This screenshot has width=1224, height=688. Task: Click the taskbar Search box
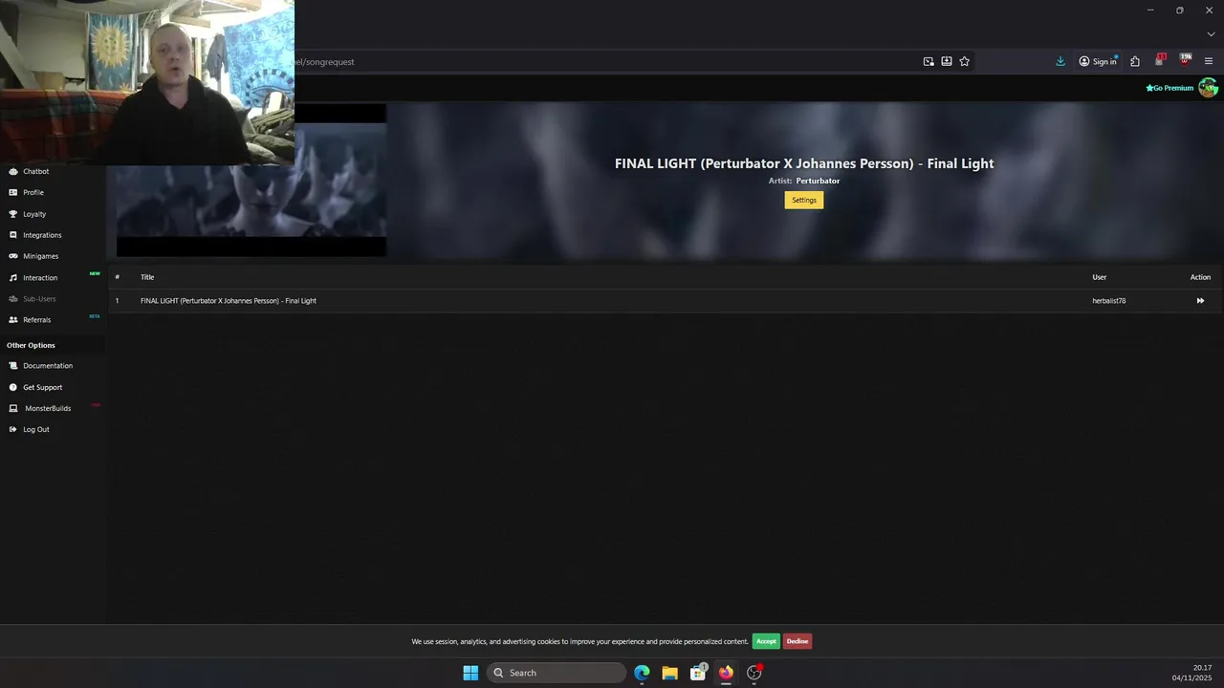point(557,673)
